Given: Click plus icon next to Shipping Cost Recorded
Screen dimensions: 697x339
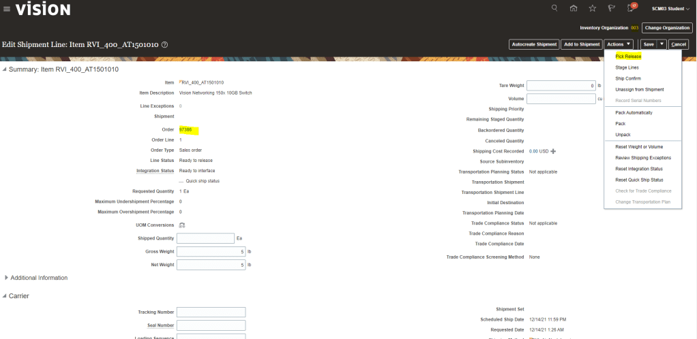Looking at the screenshot, I should coord(553,151).
